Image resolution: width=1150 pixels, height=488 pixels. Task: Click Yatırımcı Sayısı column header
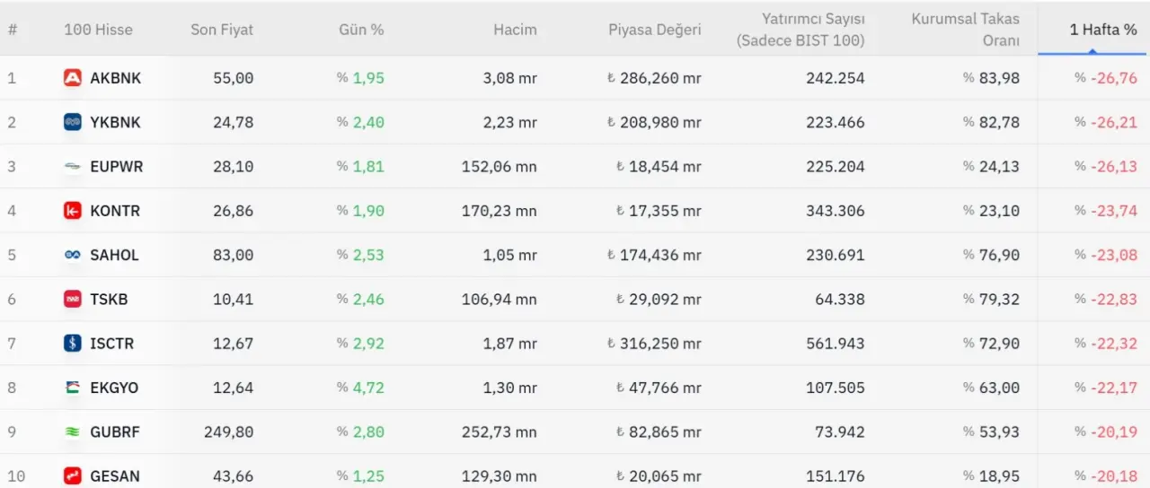click(800, 30)
